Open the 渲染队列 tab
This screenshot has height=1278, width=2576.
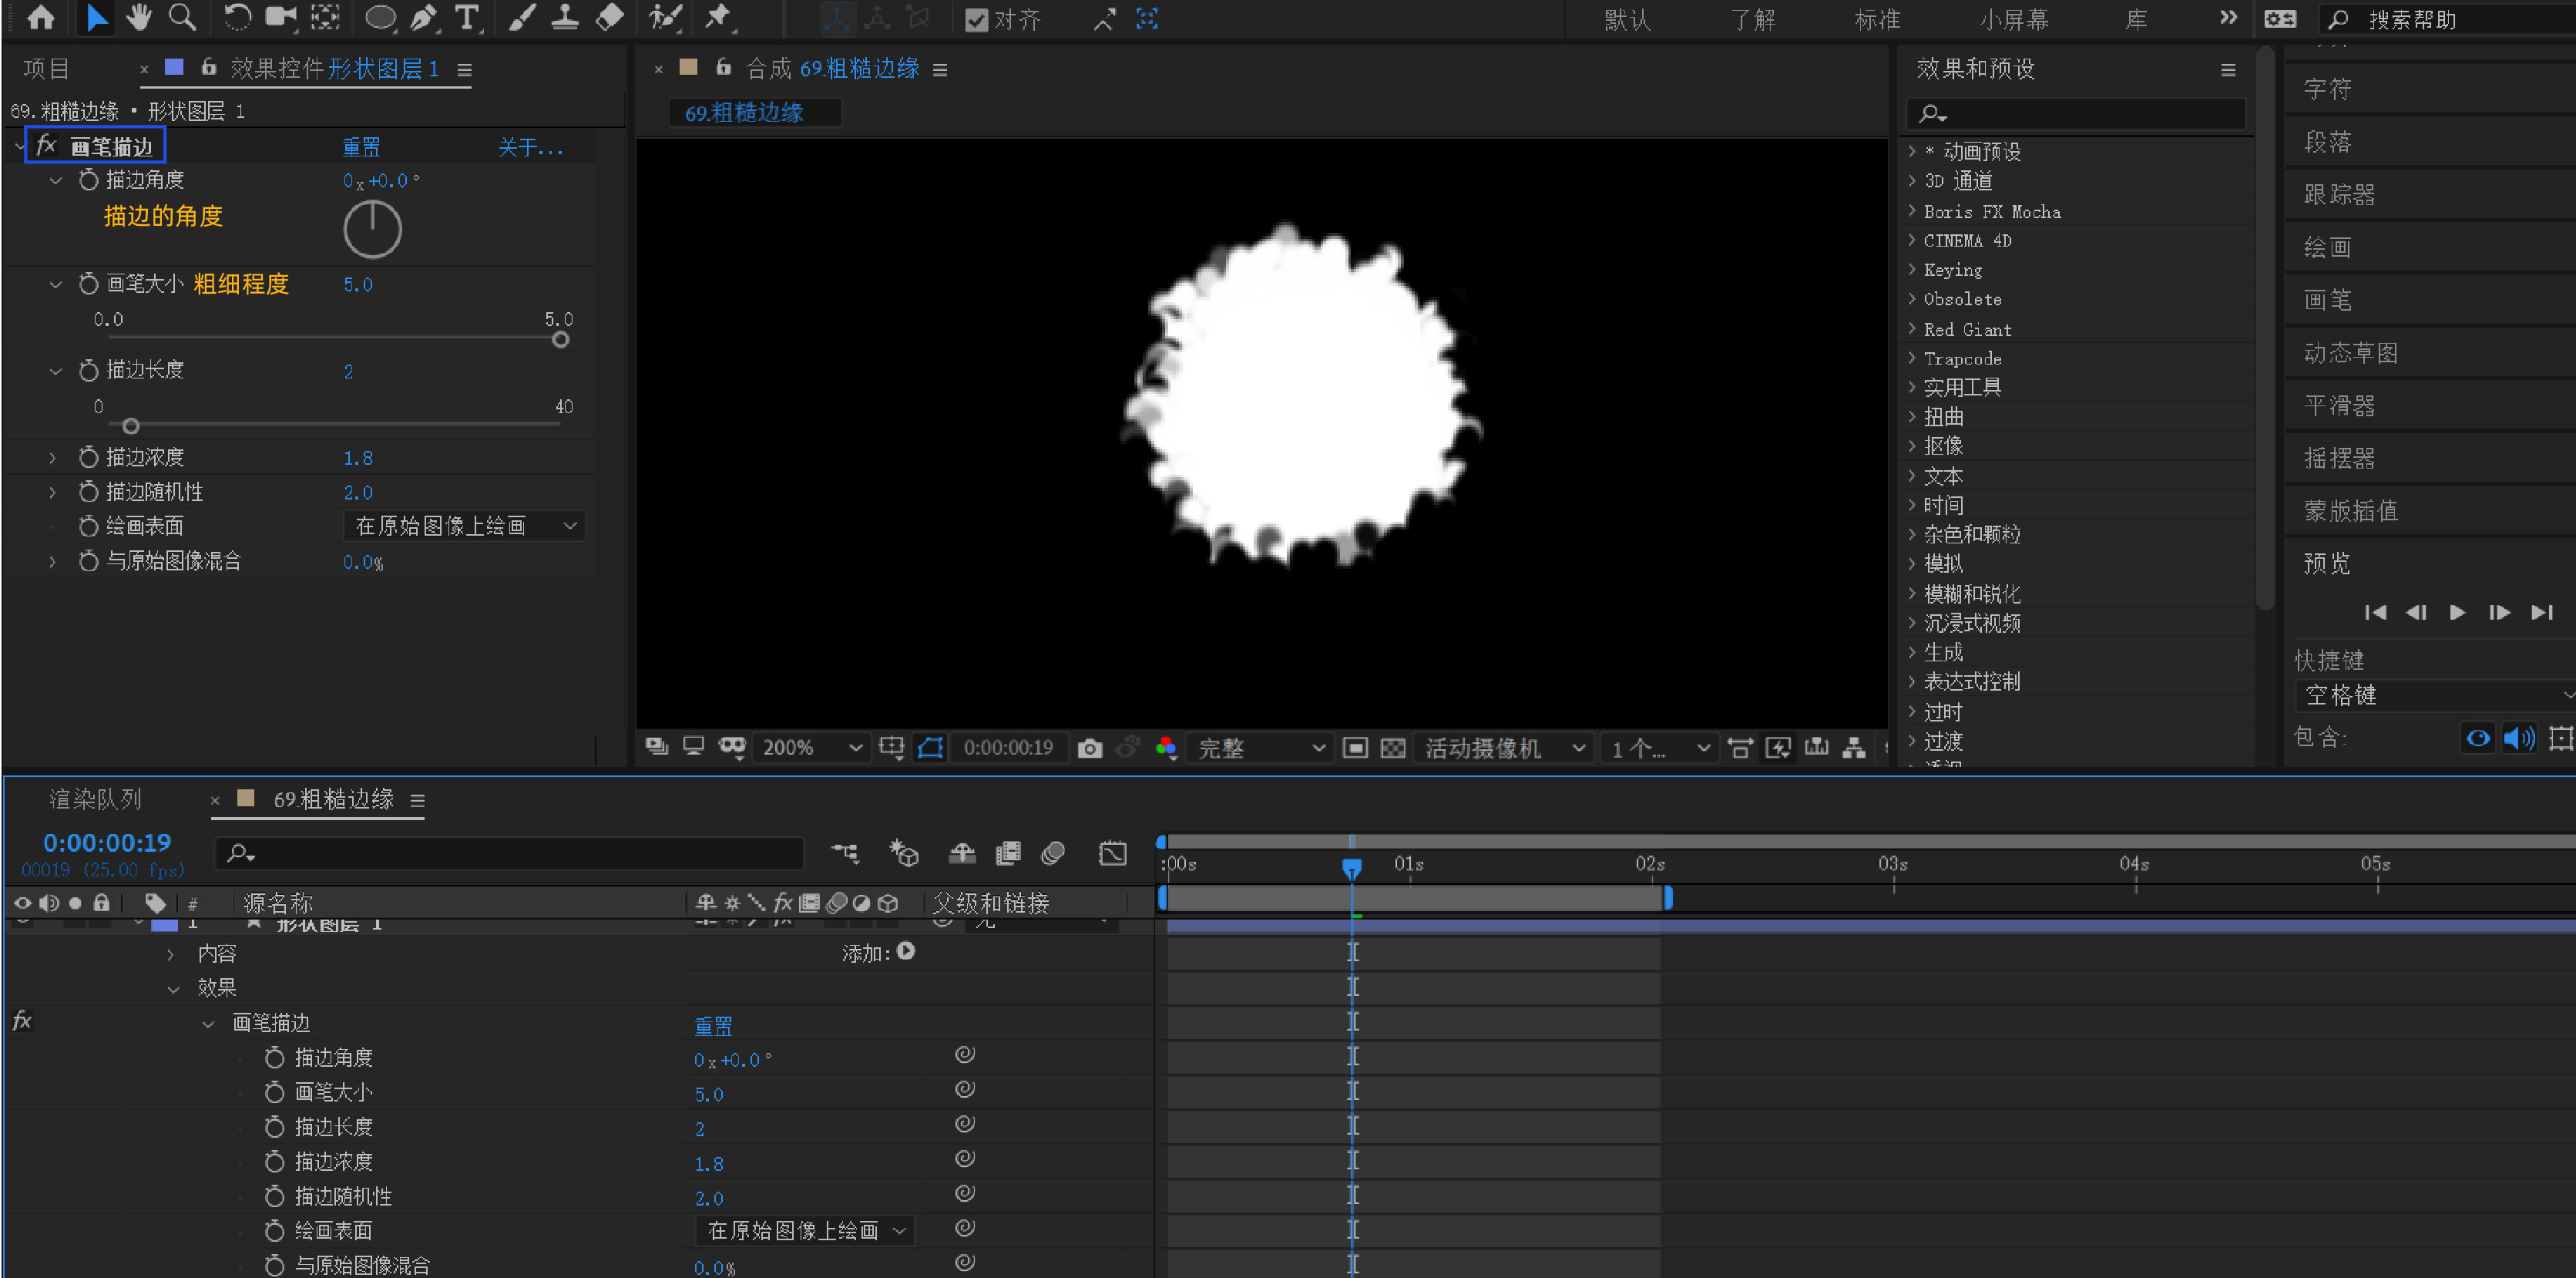click(95, 799)
